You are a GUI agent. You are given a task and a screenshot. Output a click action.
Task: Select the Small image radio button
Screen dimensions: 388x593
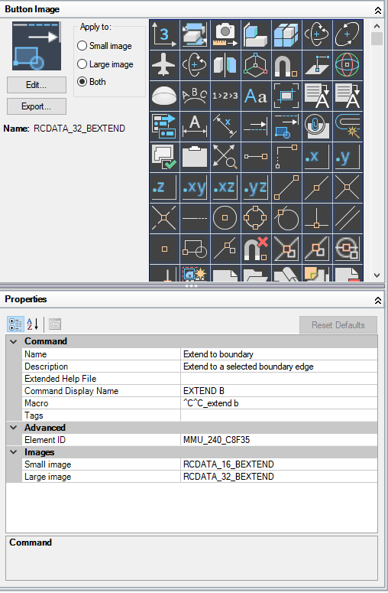82,46
